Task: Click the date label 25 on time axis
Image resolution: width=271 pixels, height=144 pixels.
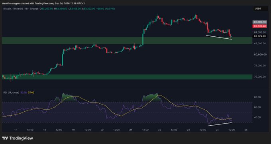Action: 246,130
